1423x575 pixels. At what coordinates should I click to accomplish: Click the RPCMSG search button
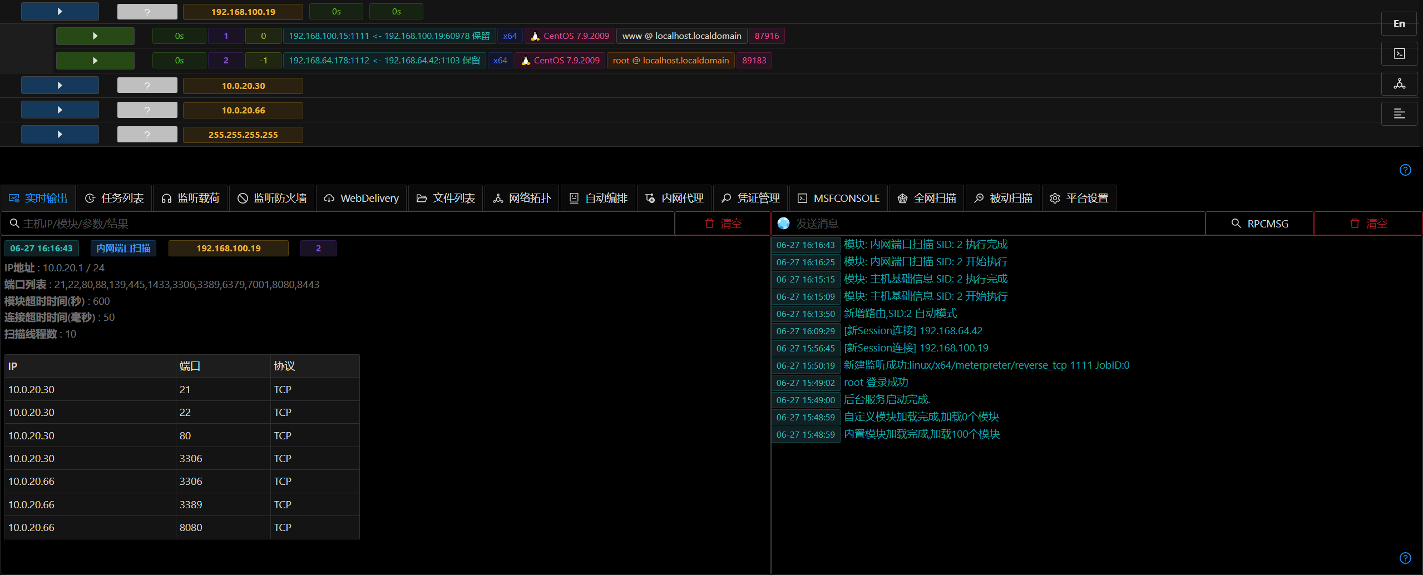point(1259,224)
